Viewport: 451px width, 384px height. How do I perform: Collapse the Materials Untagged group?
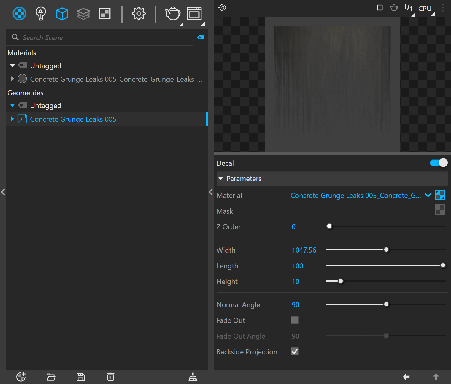point(12,66)
